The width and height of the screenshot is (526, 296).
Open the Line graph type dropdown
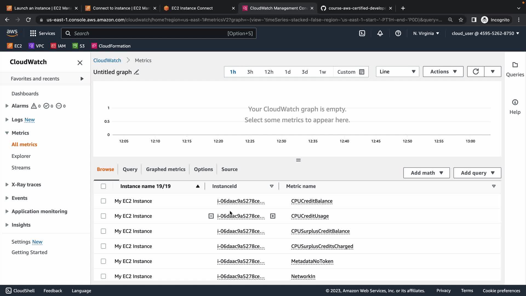tap(397, 72)
